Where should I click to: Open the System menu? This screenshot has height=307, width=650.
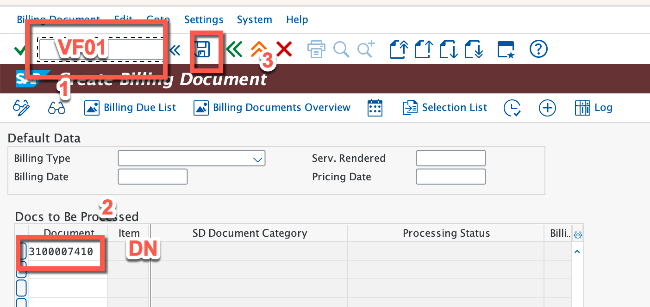[254, 20]
